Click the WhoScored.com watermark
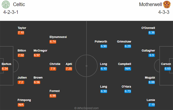The height and width of the screenshot is (110, 173). pyautogui.click(x=86, y=108)
